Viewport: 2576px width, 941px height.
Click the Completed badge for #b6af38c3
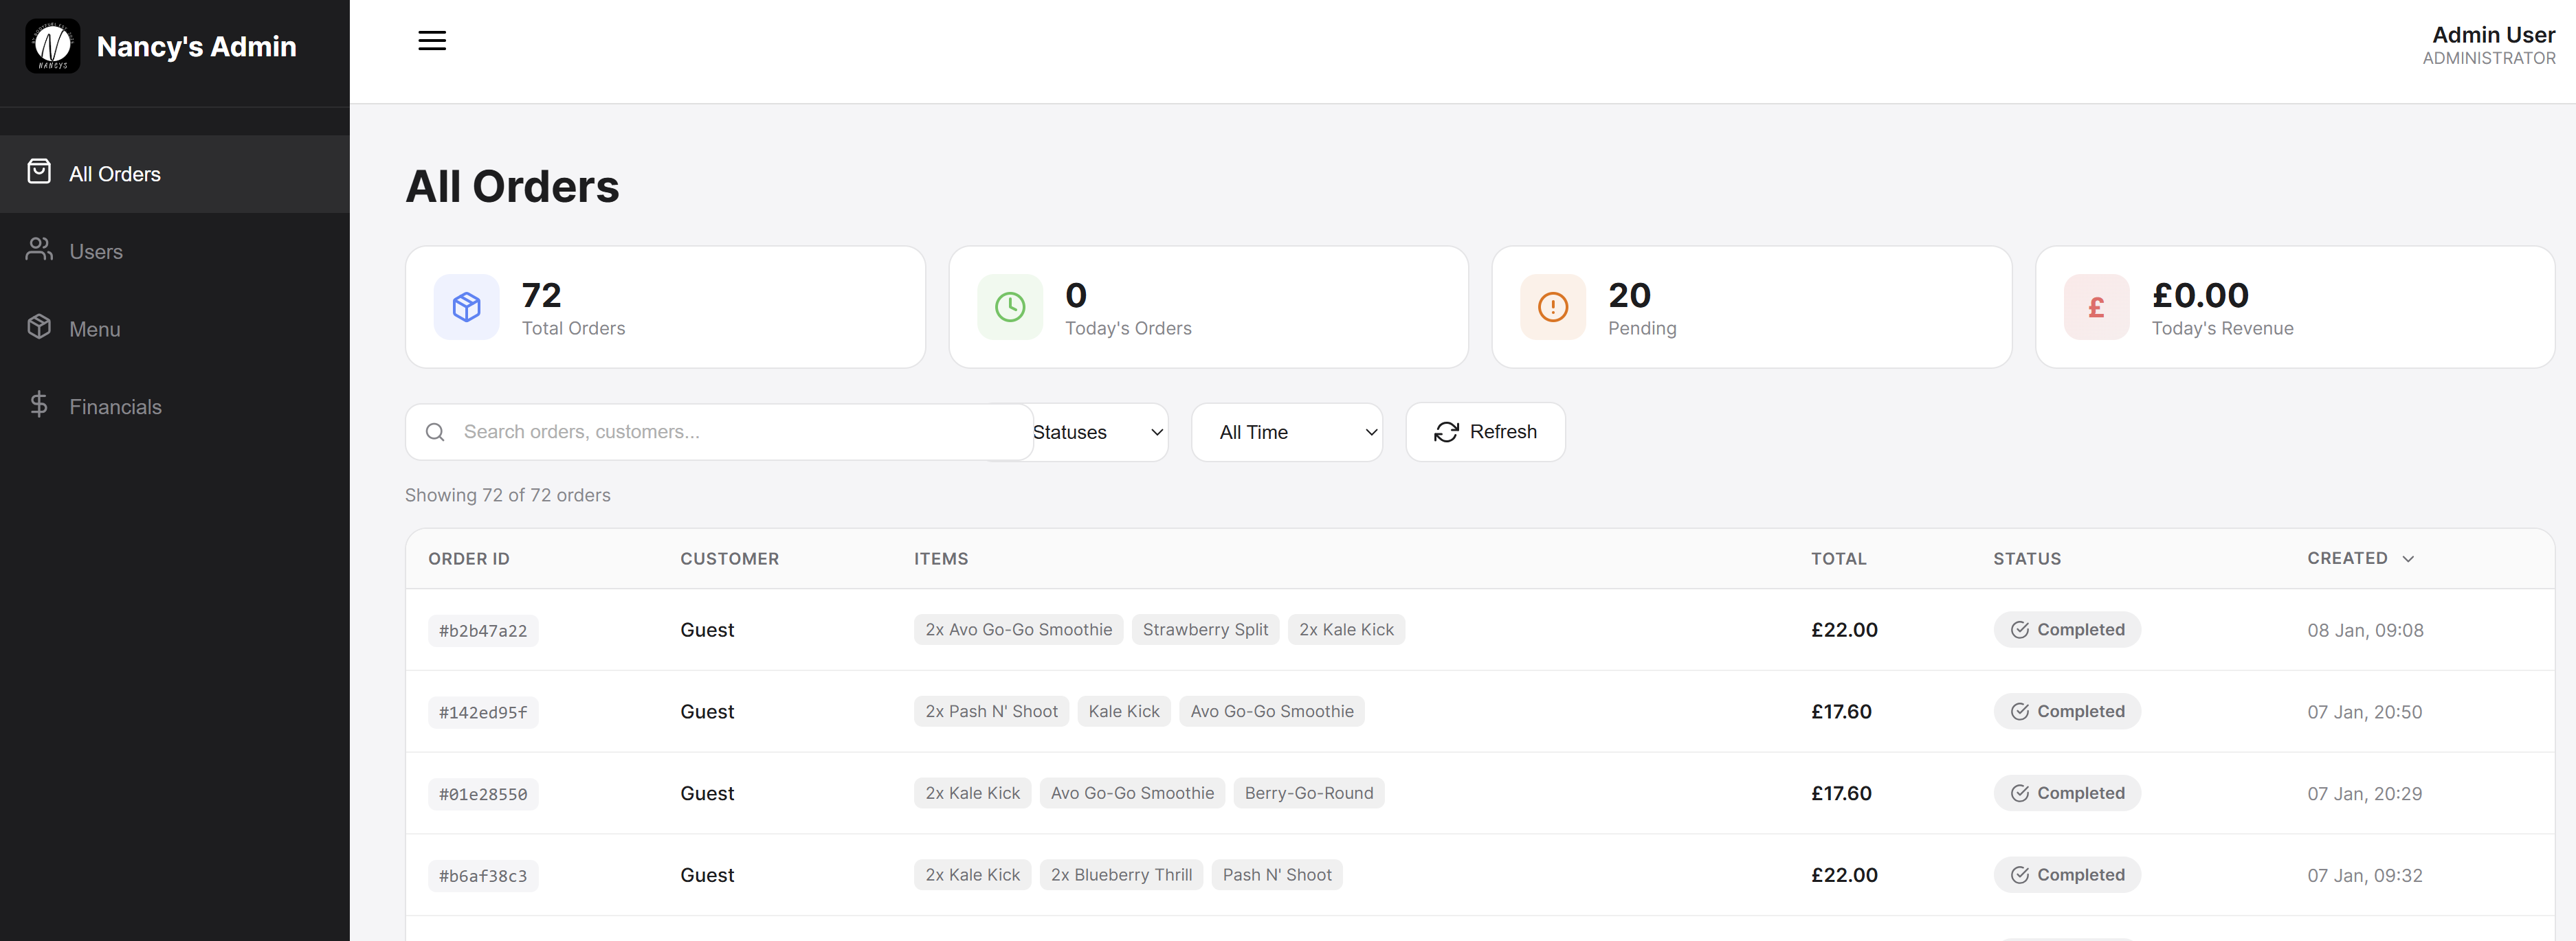[x=2067, y=876]
